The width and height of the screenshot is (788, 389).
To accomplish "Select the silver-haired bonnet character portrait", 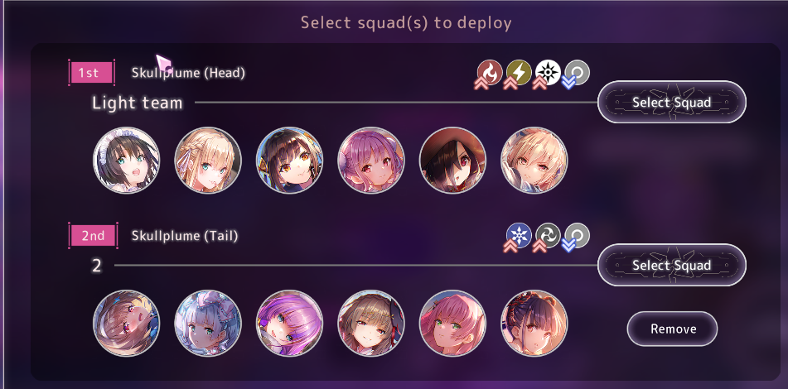I will (x=208, y=324).
